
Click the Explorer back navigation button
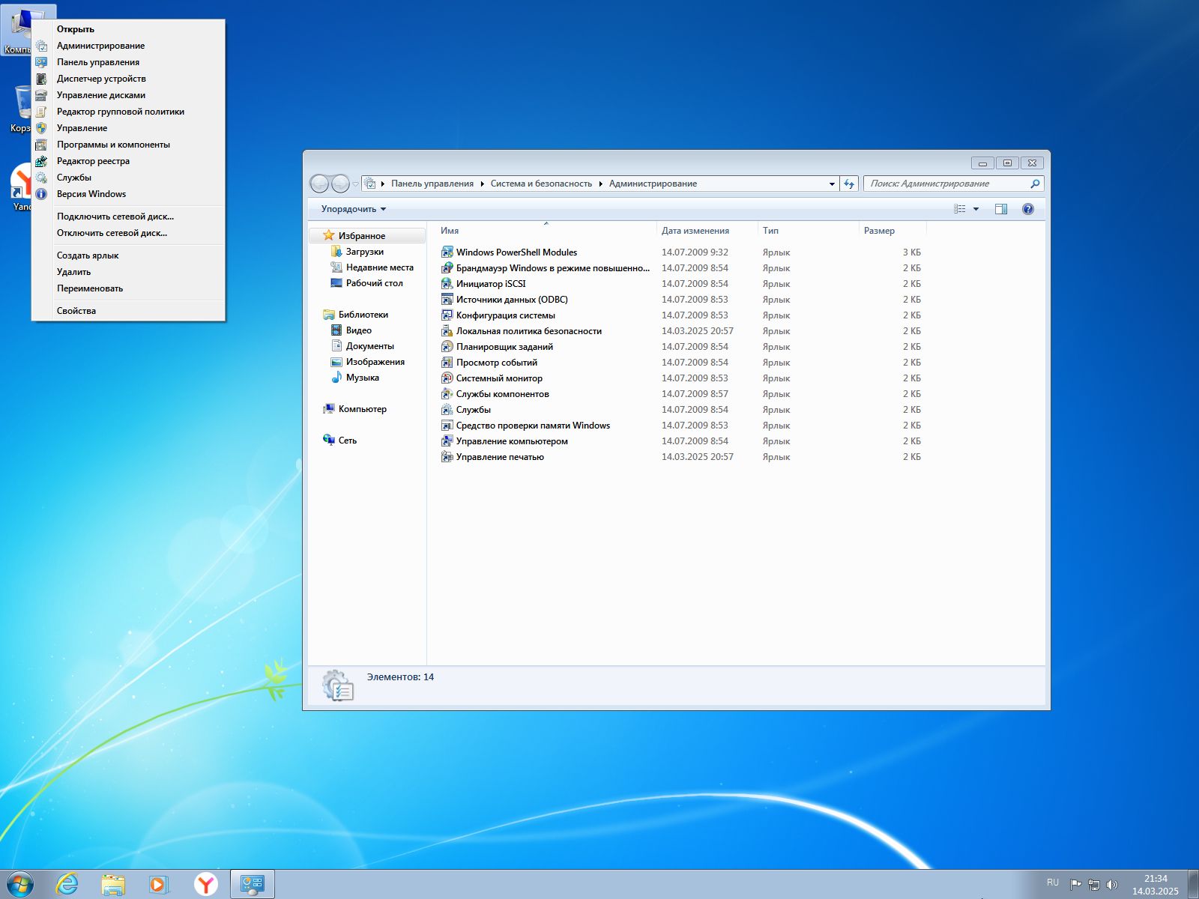pyautogui.click(x=320, y=184)
